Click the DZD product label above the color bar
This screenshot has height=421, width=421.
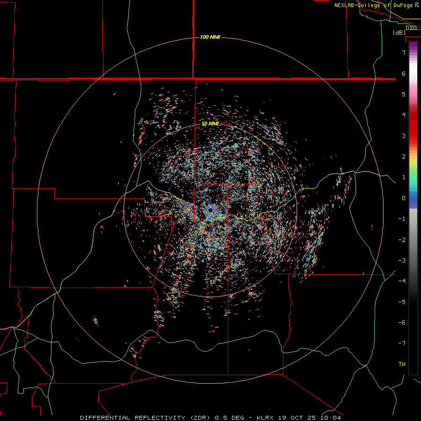click(411, 28)
